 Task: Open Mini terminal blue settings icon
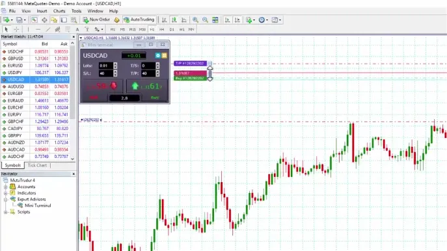click(x=158, y=55)
